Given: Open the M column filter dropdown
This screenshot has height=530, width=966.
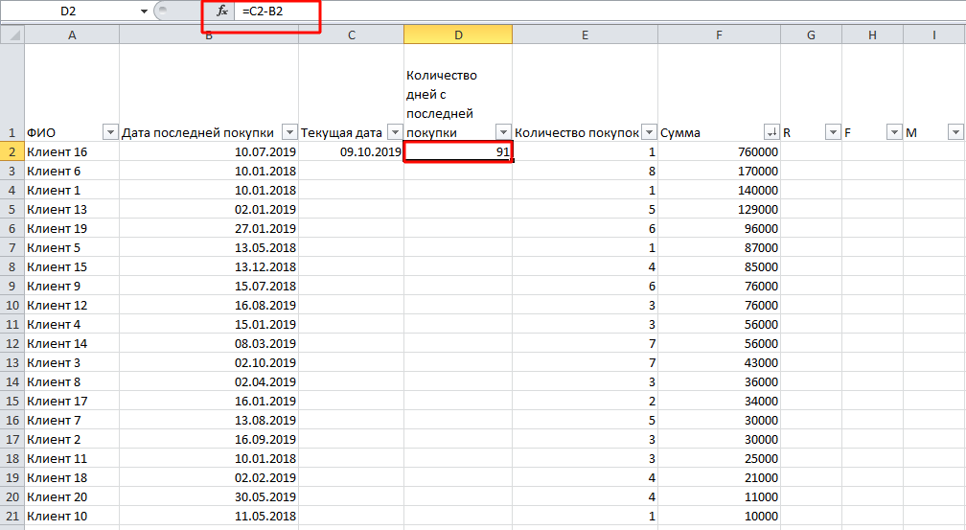Looking at the screenshot, I should [954, 132].
